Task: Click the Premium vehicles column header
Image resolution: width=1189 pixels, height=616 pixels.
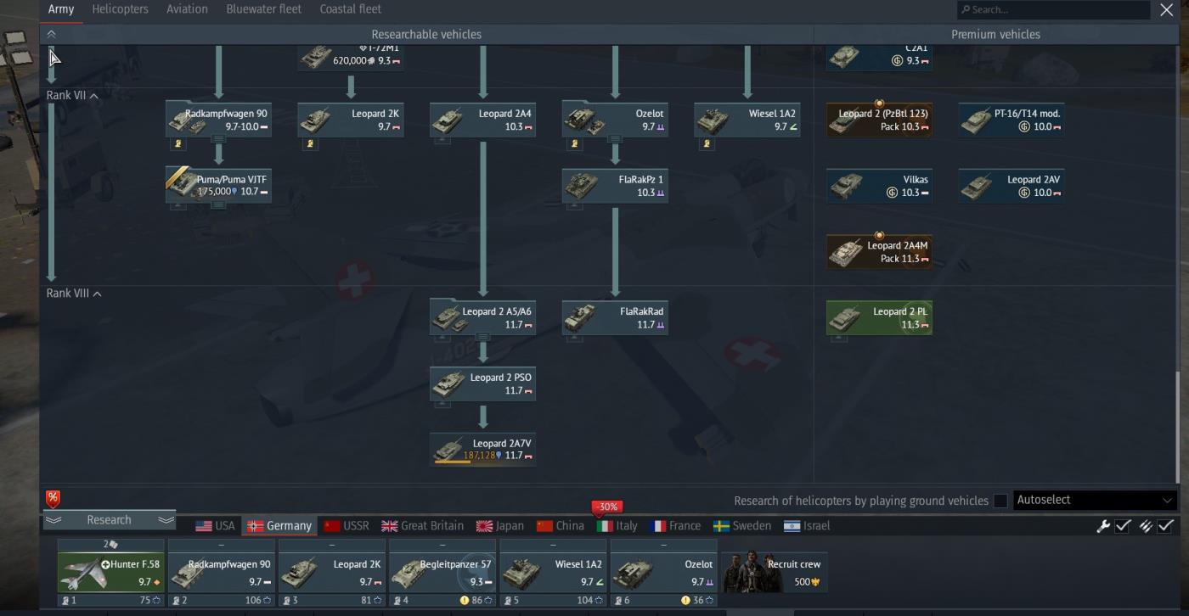Action: (995, 34)
